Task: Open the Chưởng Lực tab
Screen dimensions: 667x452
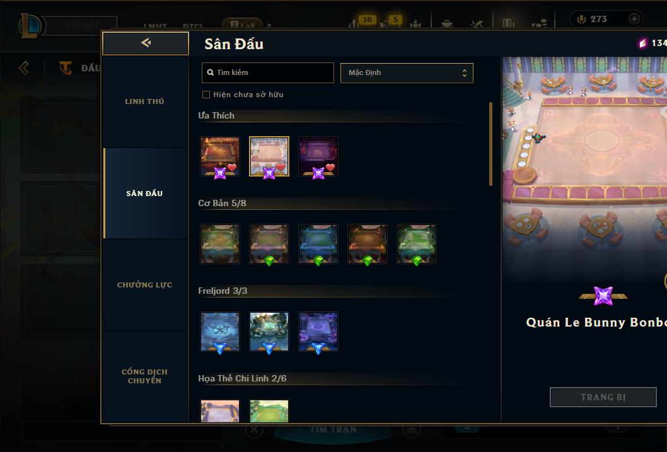Action: pos(144,285)
